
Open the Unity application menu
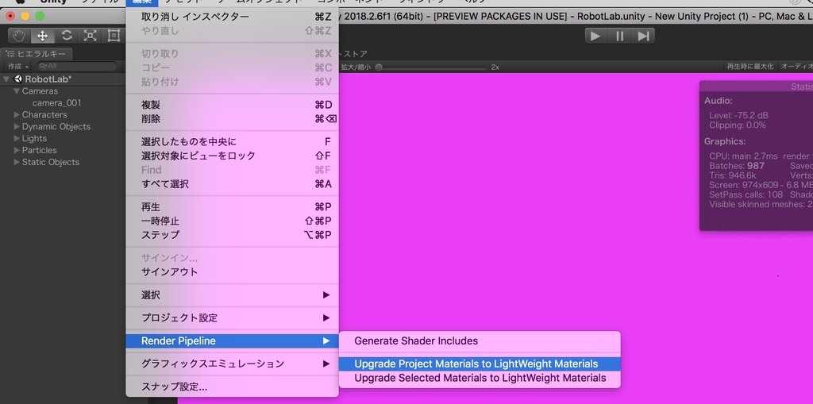[54, 2]
